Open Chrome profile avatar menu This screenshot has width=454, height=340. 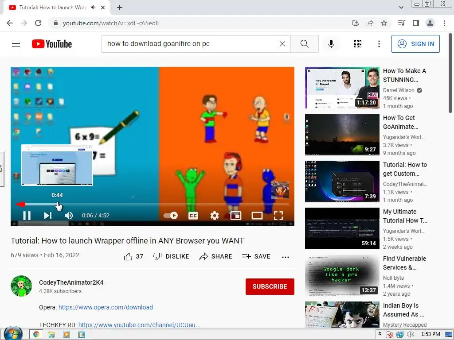pos(430,23)
